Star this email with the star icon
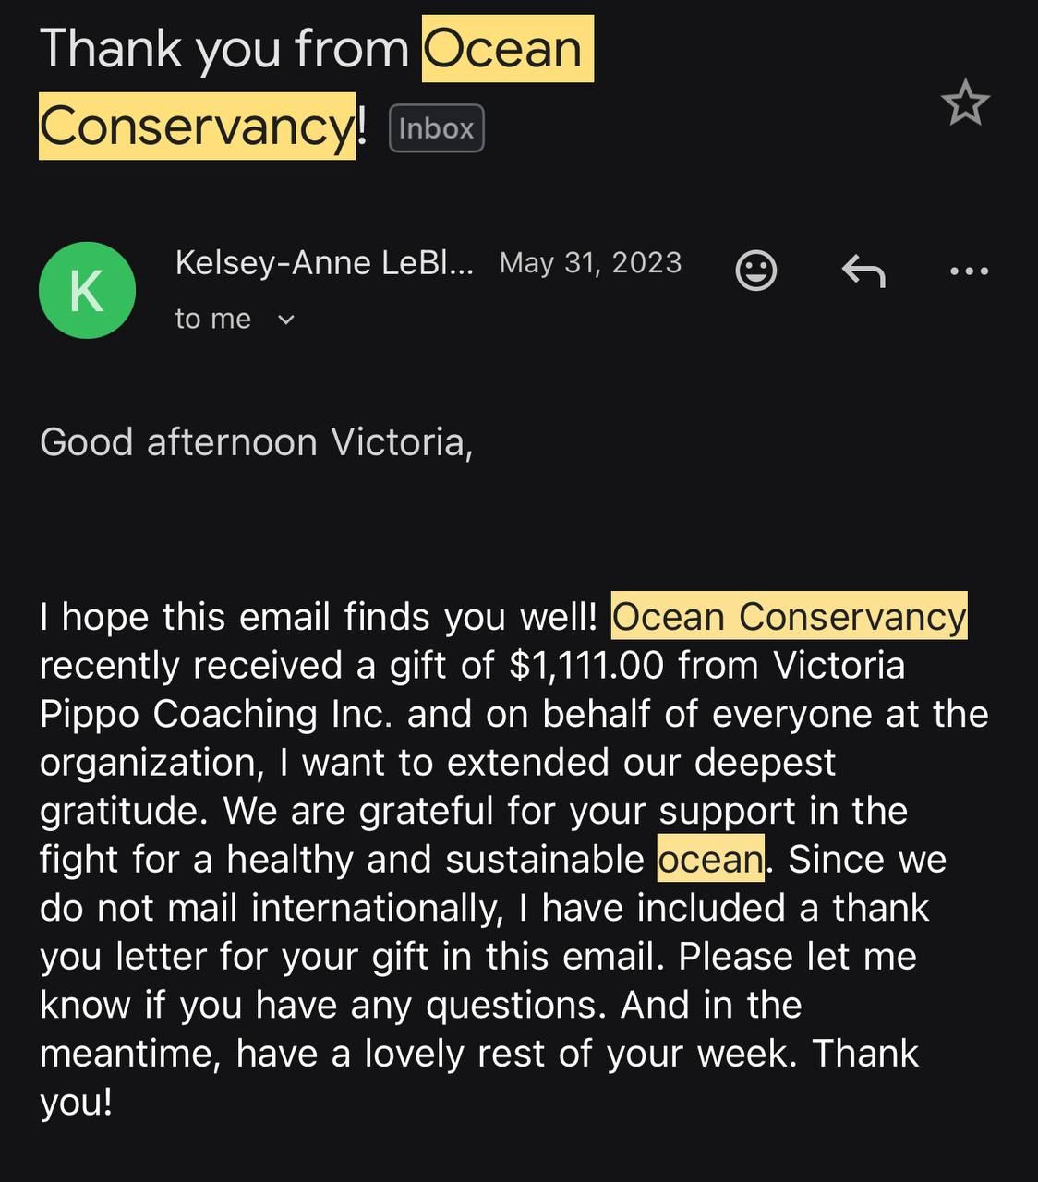The image size is (1038, 1182). pyautogui.click(x=965, y=103)
